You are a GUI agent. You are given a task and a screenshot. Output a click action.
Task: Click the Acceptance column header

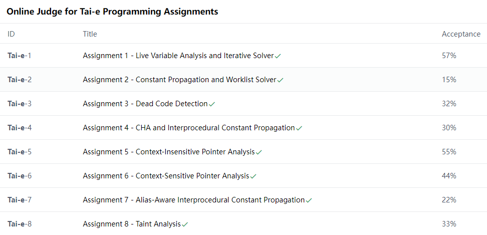[461, 34]
